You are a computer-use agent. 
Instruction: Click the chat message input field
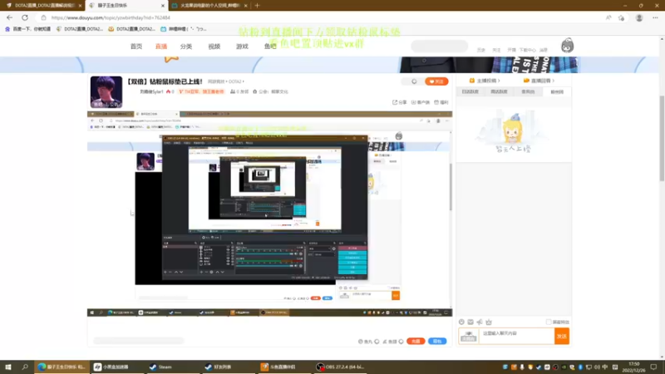516,337
